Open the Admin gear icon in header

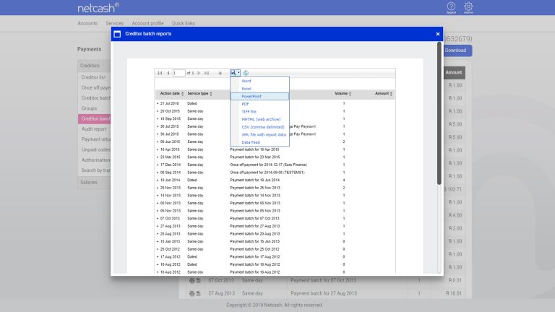pos(468,7)
